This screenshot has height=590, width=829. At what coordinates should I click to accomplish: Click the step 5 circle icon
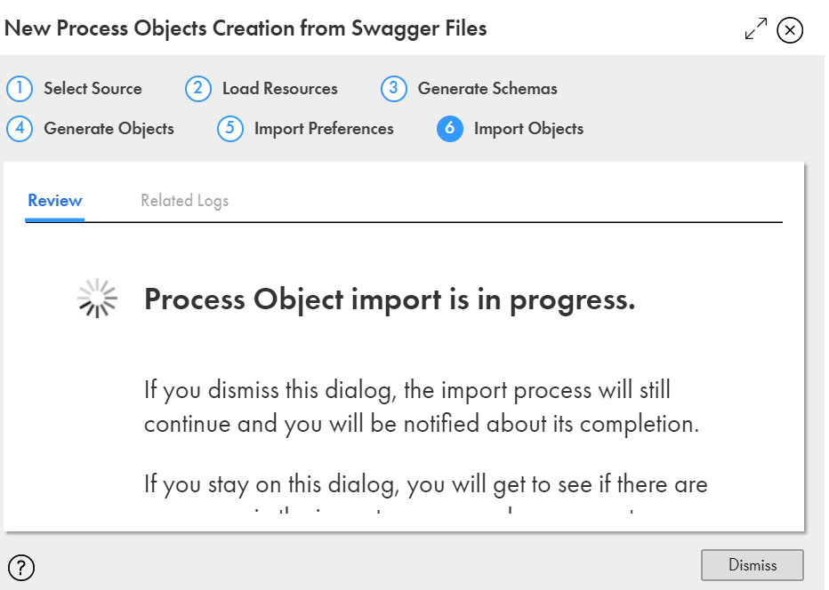(230, 128)
